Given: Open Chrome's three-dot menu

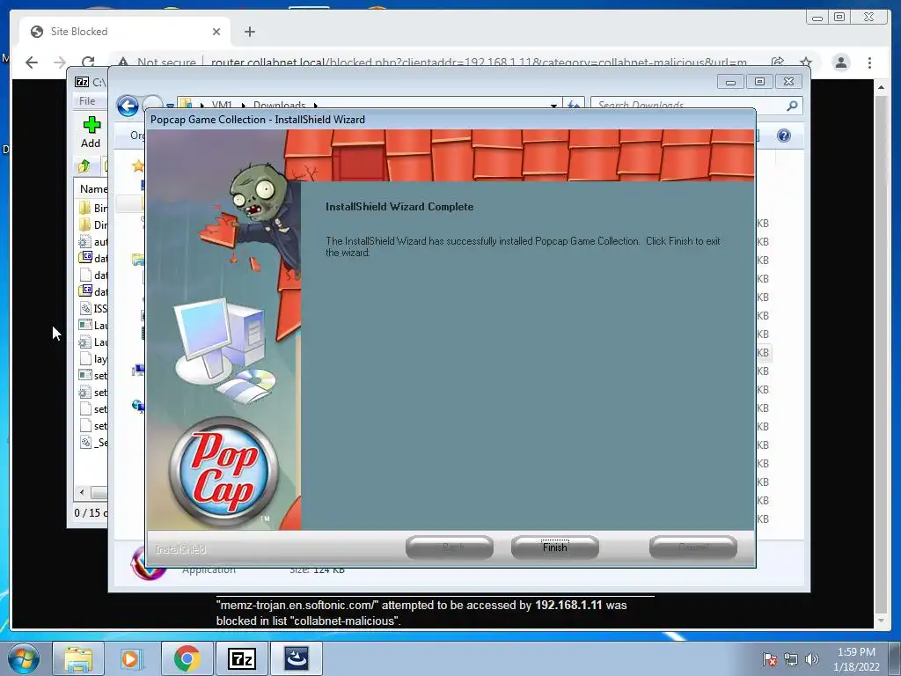Looking at the screenshot, I should pos(869,62).
